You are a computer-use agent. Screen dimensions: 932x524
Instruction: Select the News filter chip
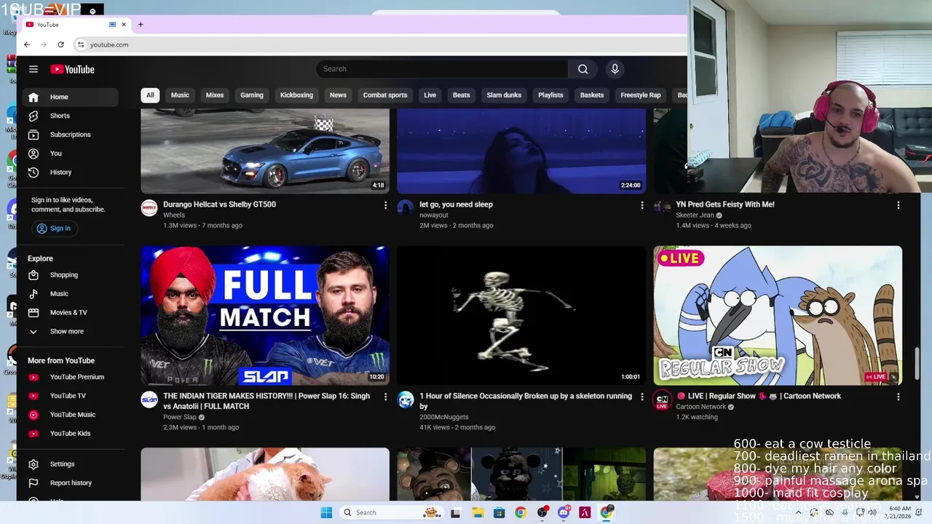[338, 95]
